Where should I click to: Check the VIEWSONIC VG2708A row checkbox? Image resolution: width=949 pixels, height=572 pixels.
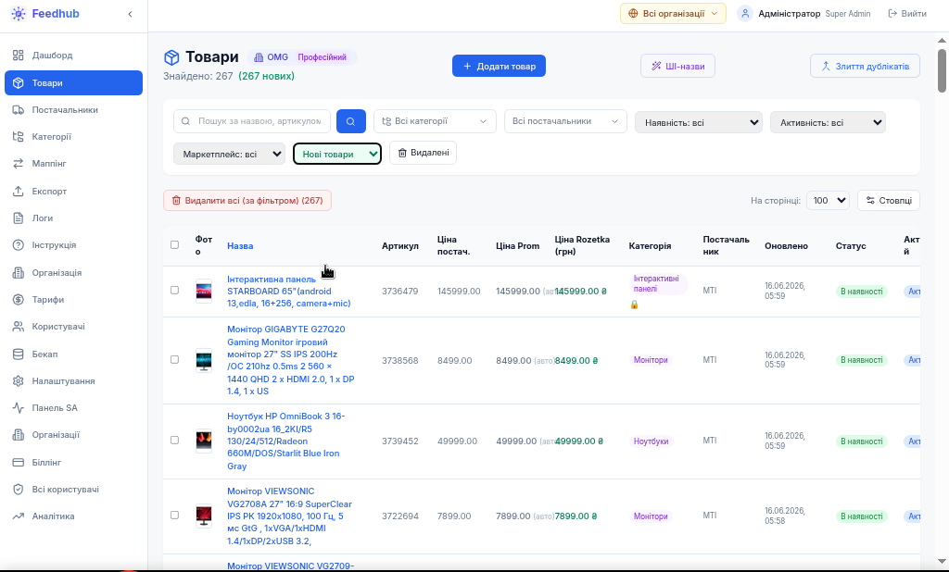click(175, 516)
